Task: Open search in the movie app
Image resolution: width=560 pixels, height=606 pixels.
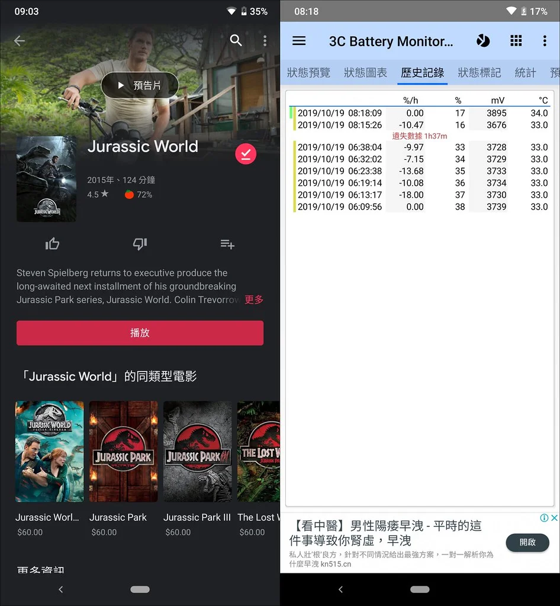Action: [236, 40]
